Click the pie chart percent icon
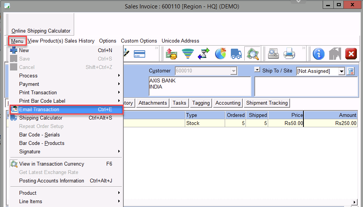This screenshot has height=207, width=363. pyautogui.click(x=220, y=54)
